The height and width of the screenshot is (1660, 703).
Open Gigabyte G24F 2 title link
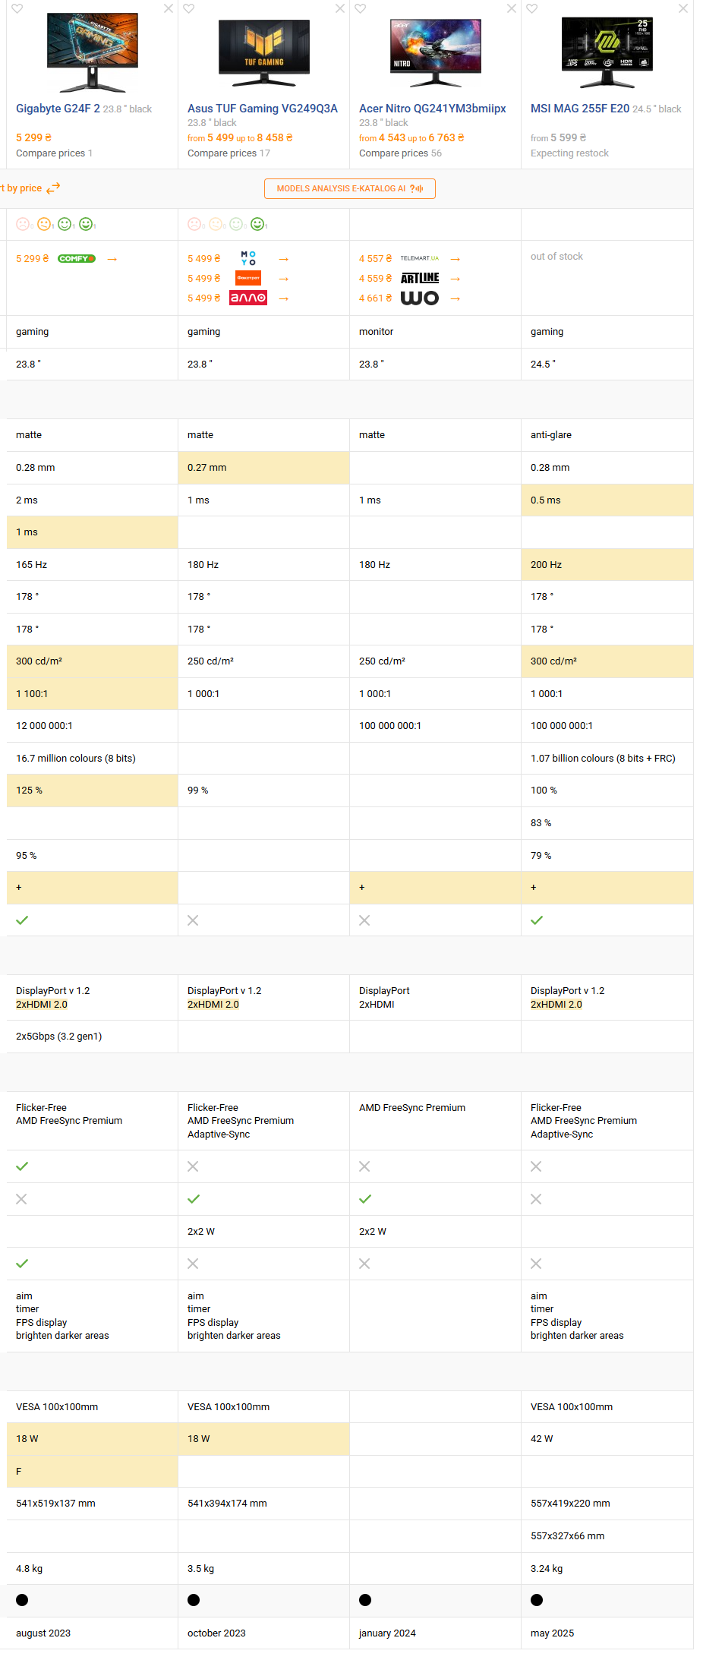click(x=58, y=109)
